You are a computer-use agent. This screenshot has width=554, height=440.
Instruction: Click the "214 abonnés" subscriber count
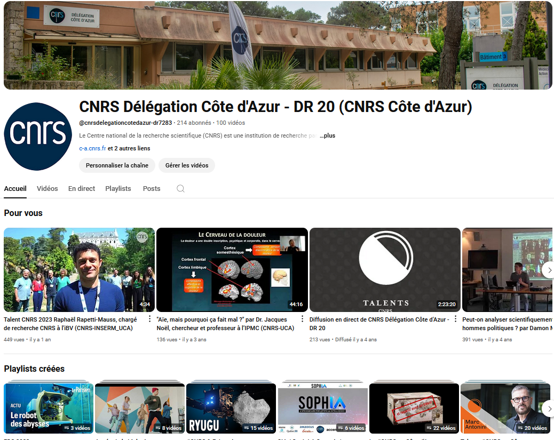pos(194,123)
